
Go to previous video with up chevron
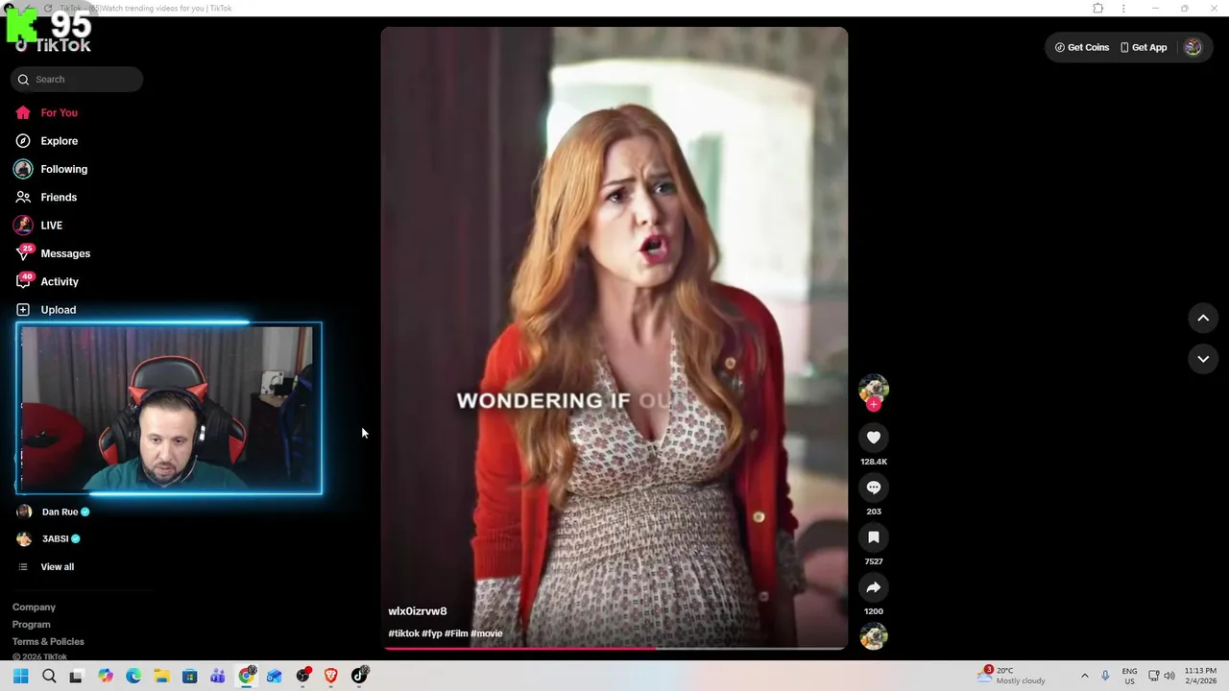1203,318
